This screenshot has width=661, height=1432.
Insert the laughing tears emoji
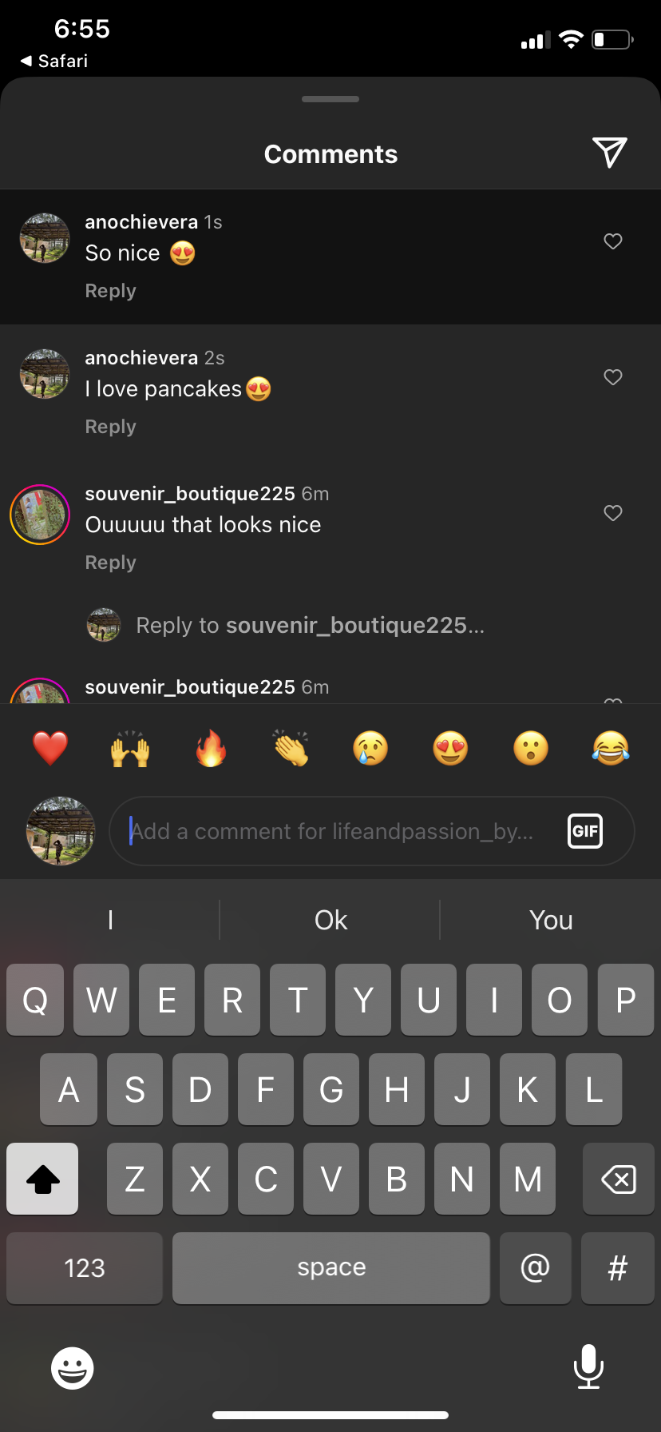tap(611, 749)
